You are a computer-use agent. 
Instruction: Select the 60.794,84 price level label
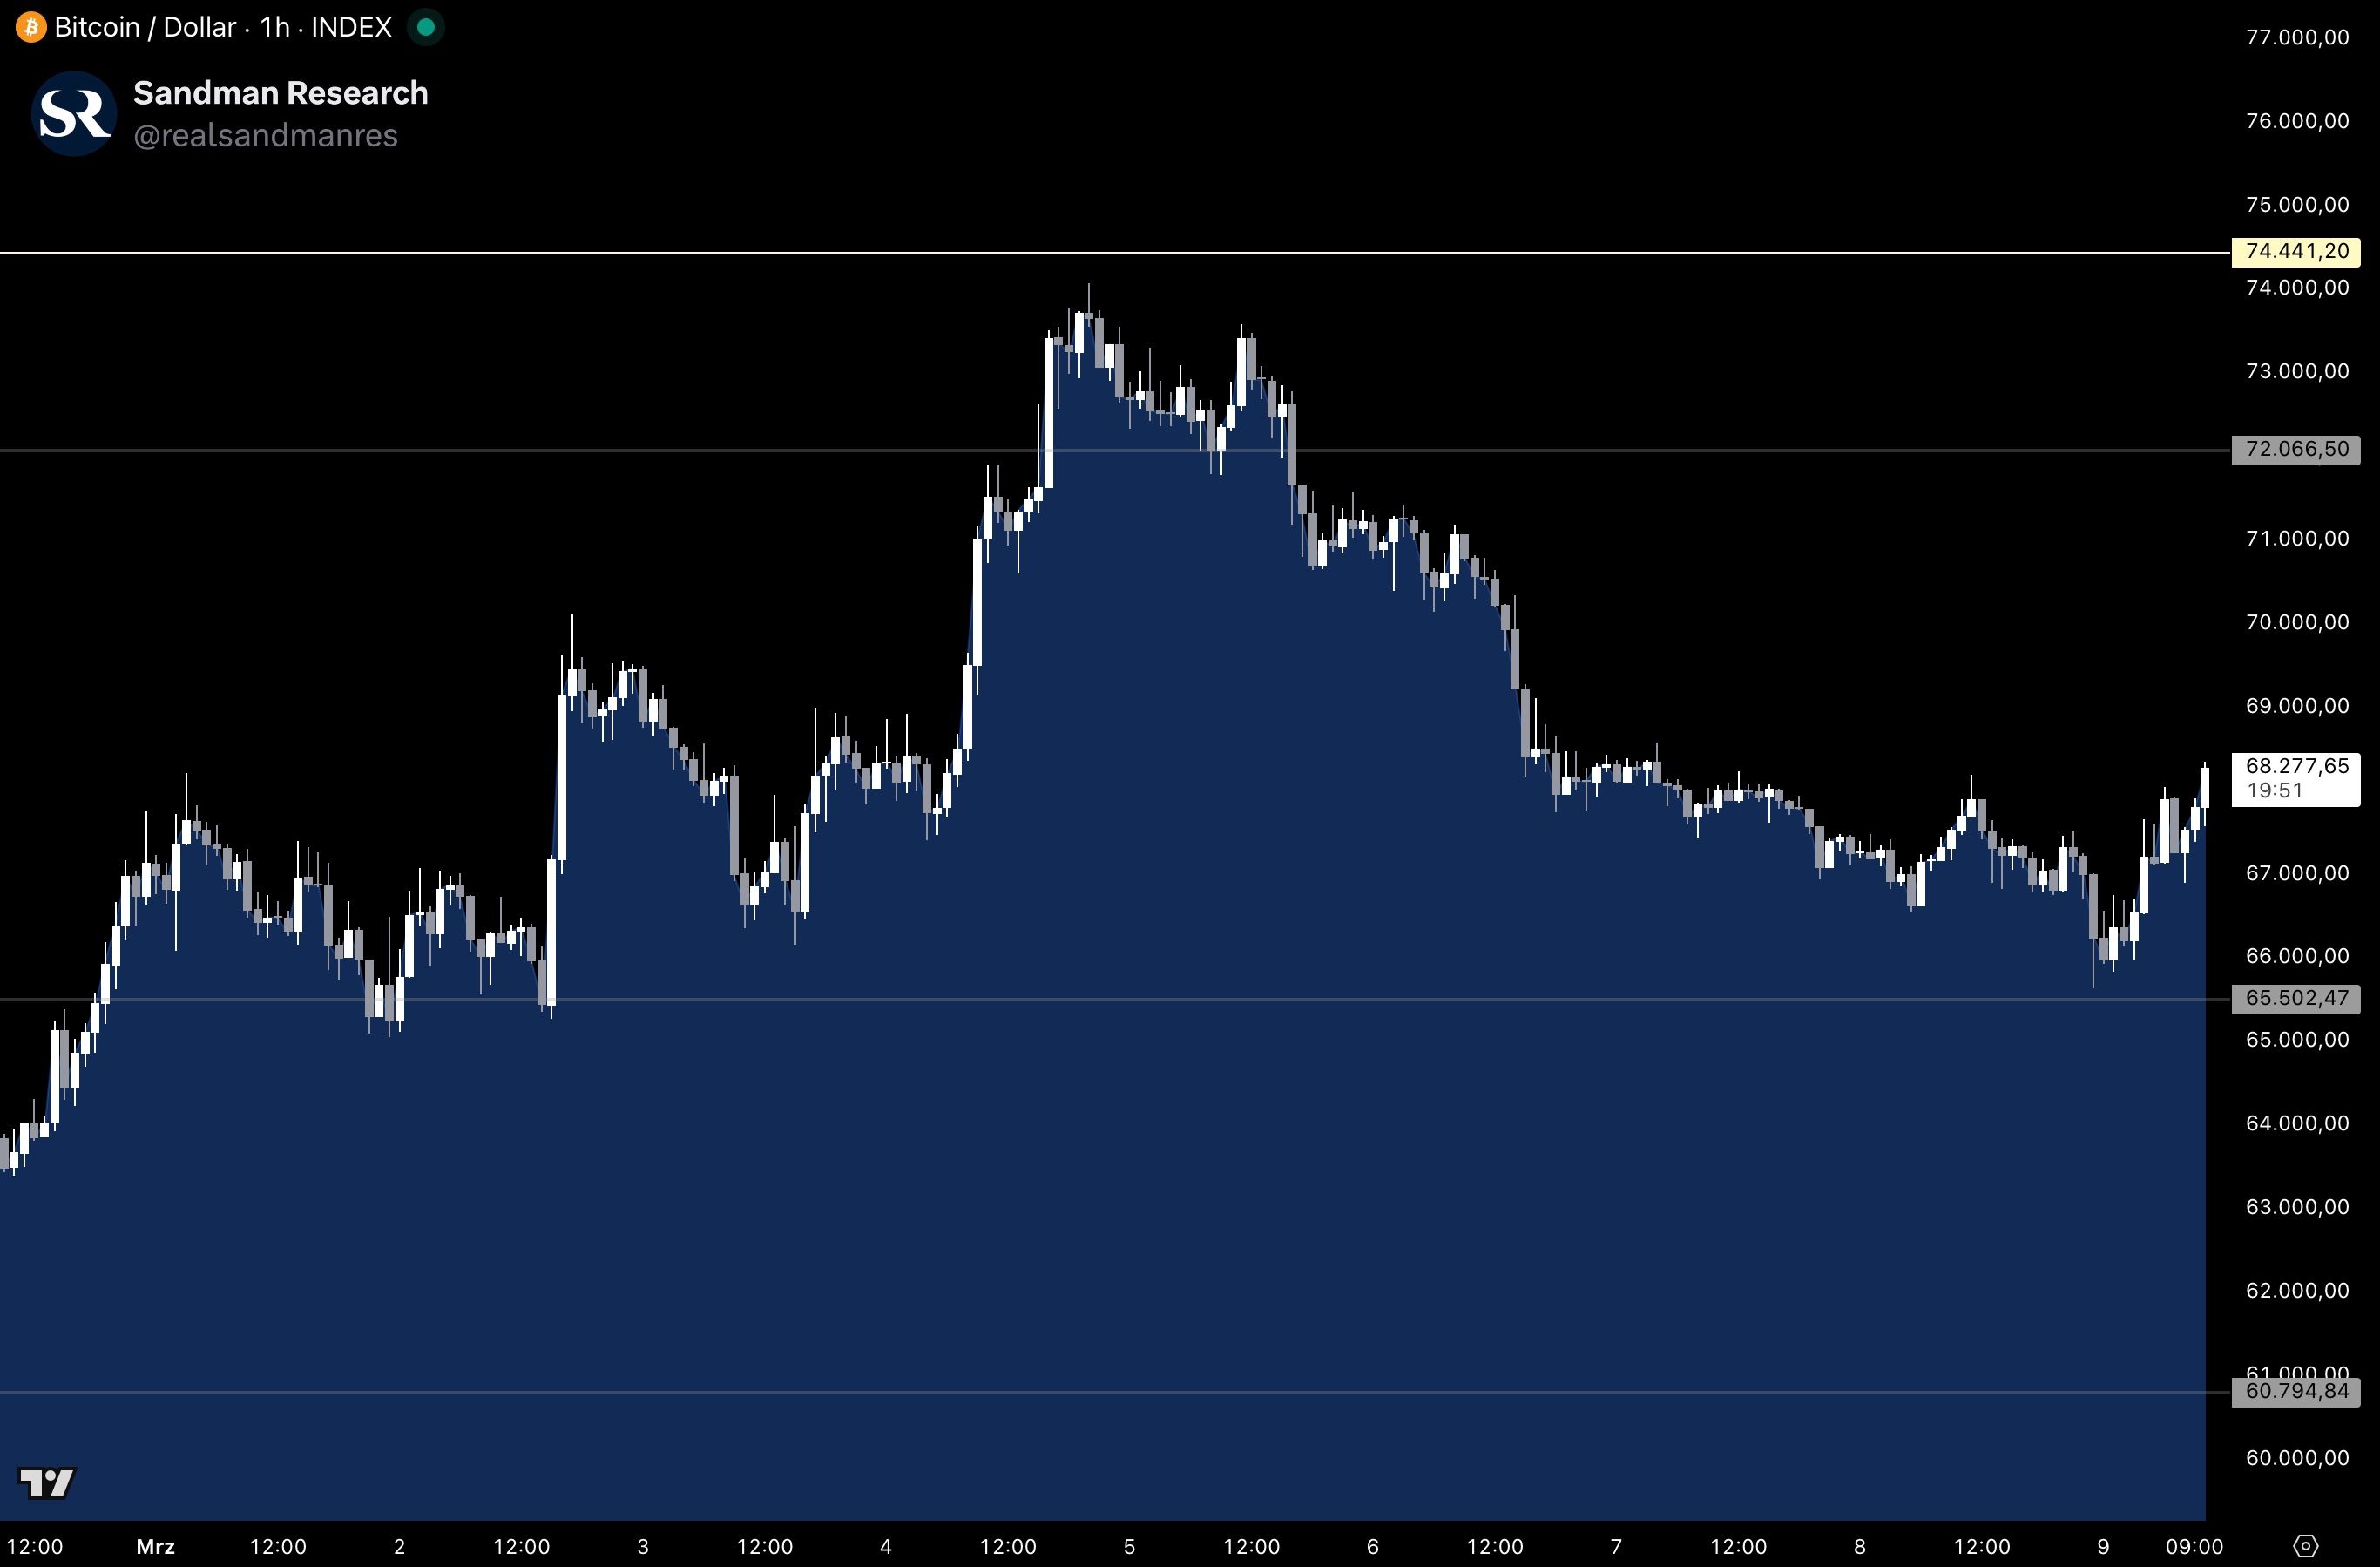click(2296, 1391)
